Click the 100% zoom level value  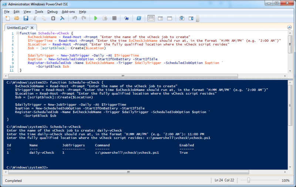285,181
